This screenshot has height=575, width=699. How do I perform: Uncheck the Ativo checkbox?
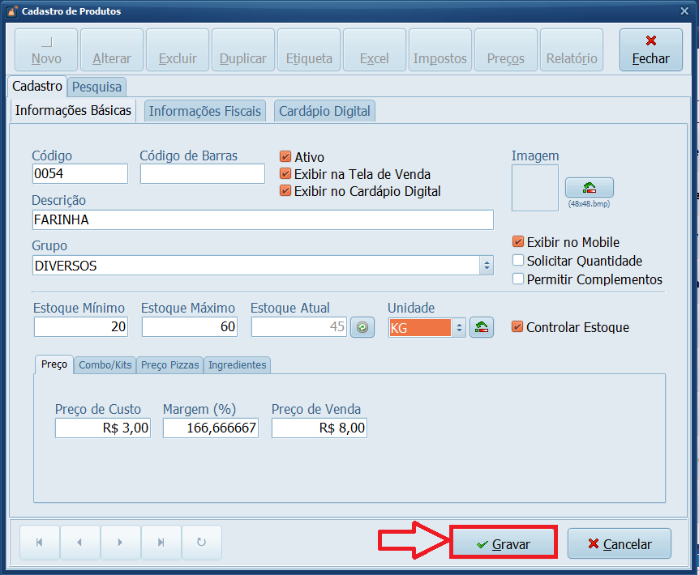point(285,157)
